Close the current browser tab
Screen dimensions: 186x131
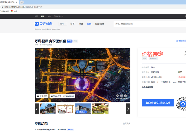(17, 2)
